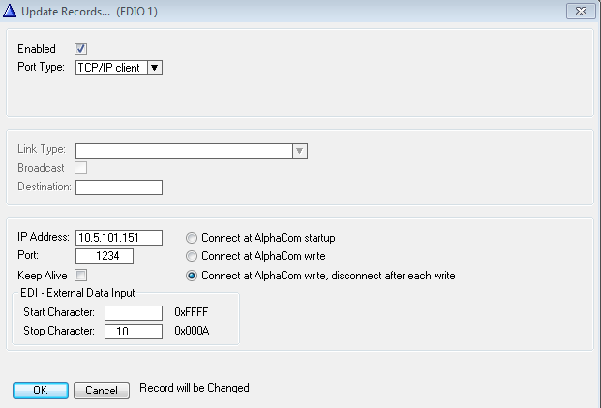Enable the Keep Alive checkbox
The width and height of the screenshot is (601, 408).
pos(80,275)
